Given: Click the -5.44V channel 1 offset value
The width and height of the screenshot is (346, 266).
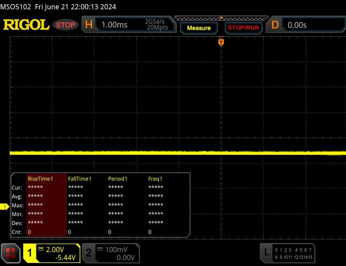Looking at the screenshot, I should (65, 258).
